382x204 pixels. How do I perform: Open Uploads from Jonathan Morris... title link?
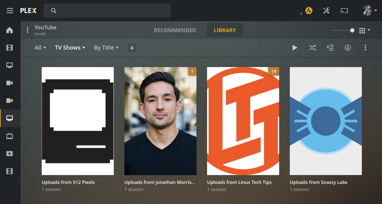(160, 182)
